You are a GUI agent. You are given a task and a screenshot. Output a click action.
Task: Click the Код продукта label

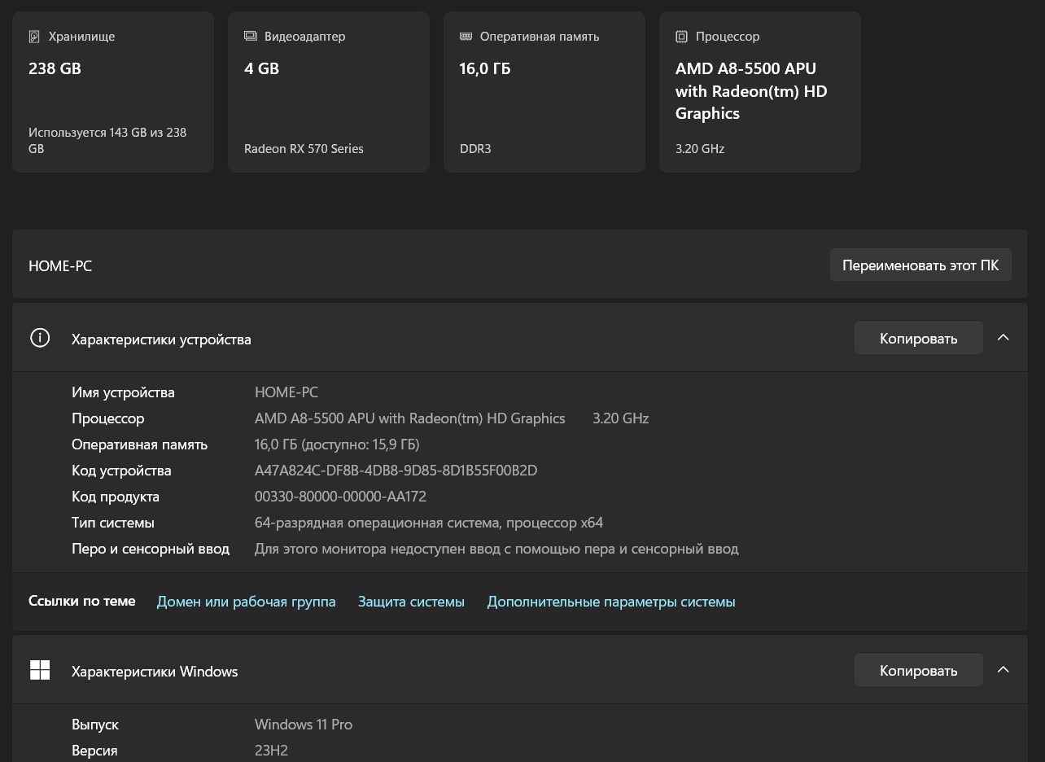point(116,497)
